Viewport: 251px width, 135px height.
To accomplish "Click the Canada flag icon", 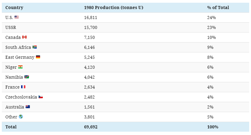I will pos(24,37).
